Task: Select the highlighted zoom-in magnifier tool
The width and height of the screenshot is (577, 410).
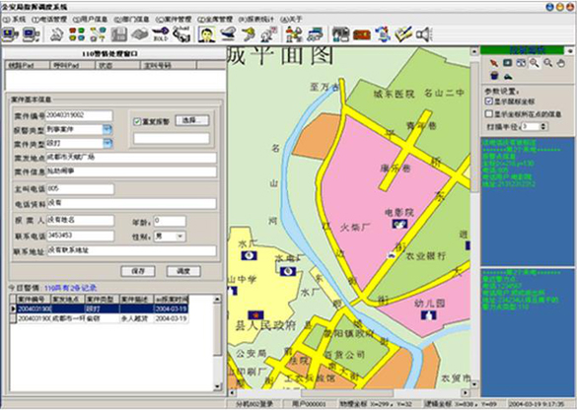Action: coord(534,63)
